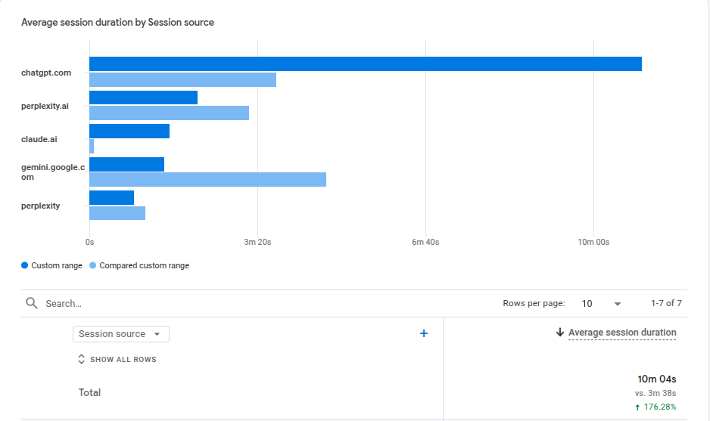Viewport: 710px width, 421px height.
Task: Type in the Search field
Action: 227,303
